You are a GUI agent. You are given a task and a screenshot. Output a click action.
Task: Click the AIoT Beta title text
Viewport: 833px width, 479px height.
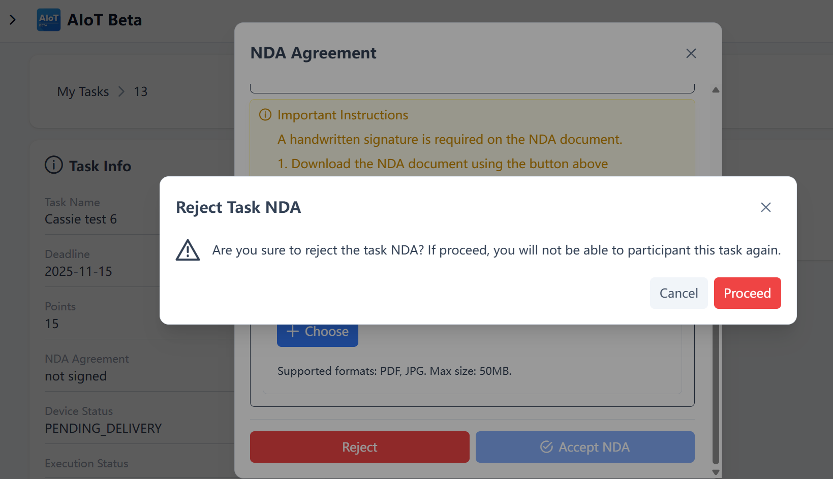(x=105, y=20)
